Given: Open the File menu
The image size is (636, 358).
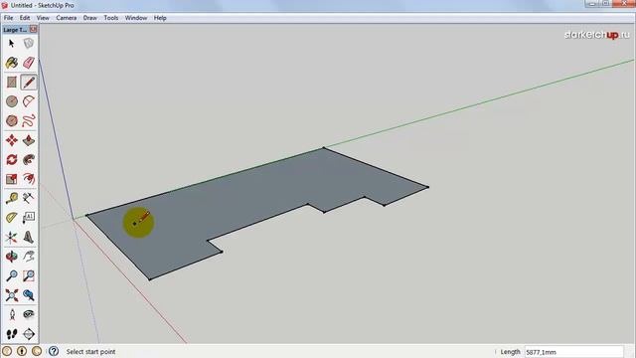Looking at the screenshot, I should coord(8,18).
